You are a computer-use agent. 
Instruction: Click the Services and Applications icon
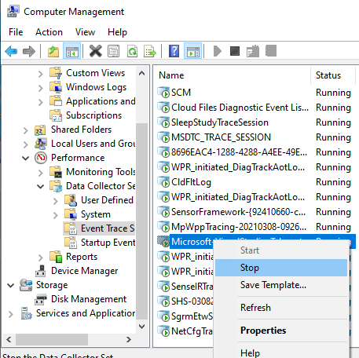pyautogui.click(x=27, y=313)
